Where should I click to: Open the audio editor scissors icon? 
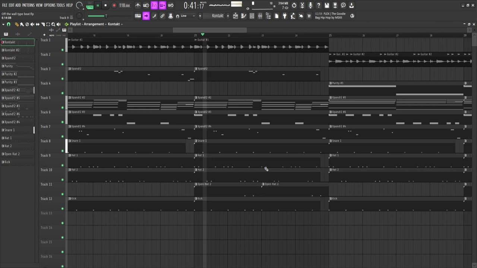tap(302, 5)
